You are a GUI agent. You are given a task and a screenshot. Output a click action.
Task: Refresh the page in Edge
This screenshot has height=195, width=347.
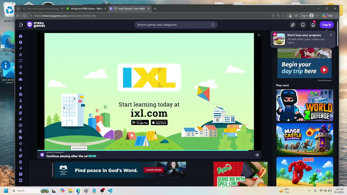[24, 16]
